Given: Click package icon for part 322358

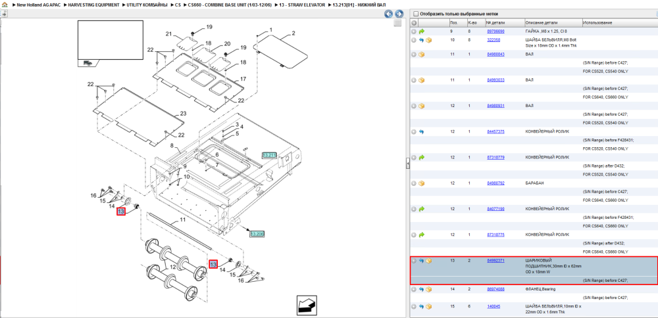Looking at the screenshot, I should coord(429,40).
